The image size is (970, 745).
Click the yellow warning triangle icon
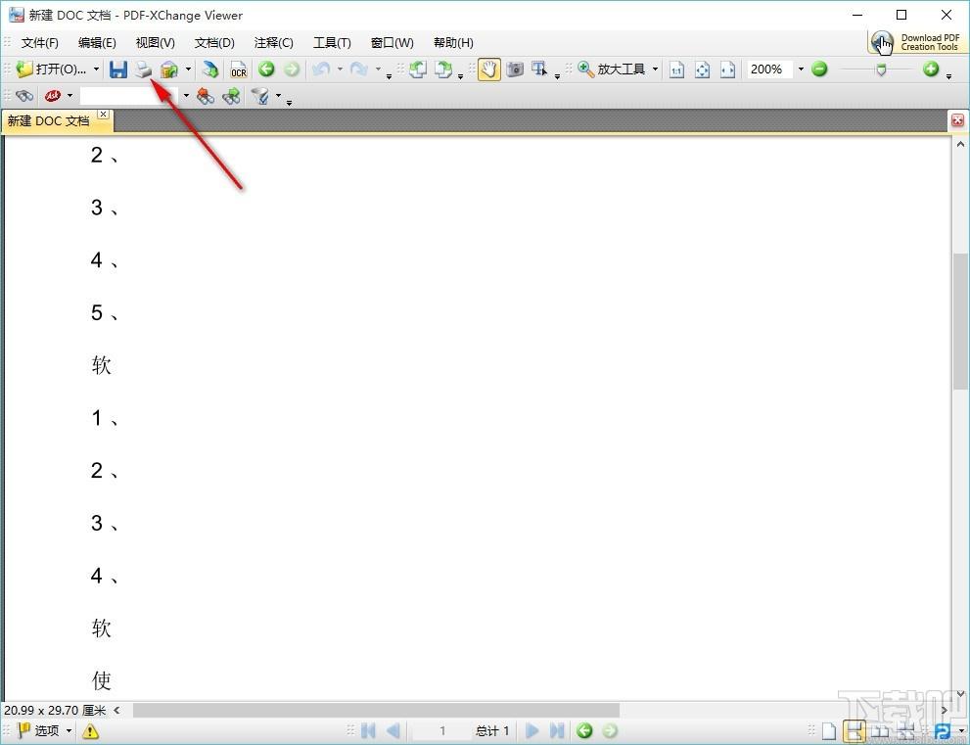pos(90,731)
